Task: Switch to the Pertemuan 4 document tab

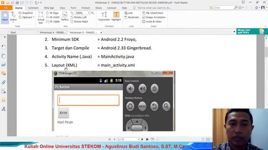Action: tap(53, 32)
